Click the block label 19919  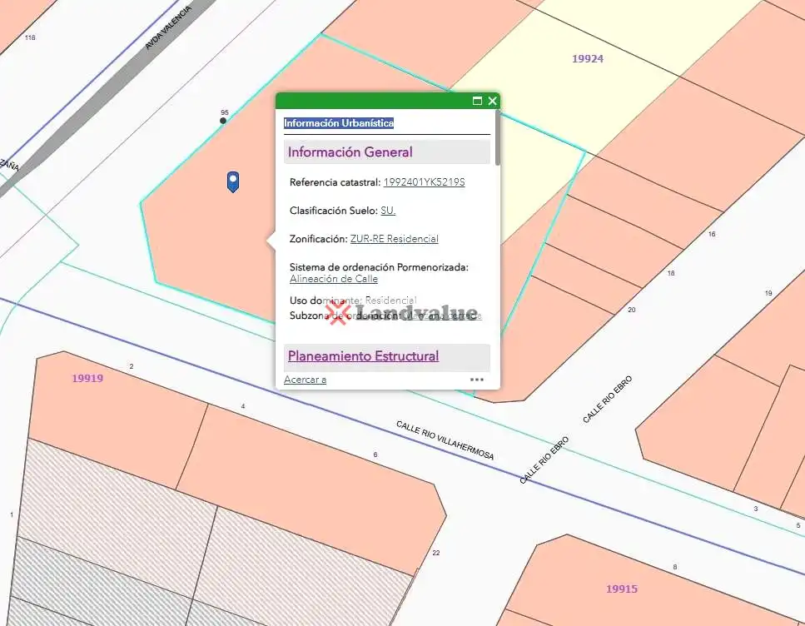[x=87, y=379]
